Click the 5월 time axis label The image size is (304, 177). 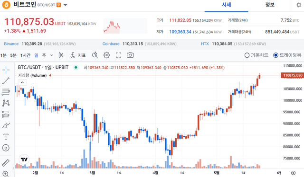(217, 173)
